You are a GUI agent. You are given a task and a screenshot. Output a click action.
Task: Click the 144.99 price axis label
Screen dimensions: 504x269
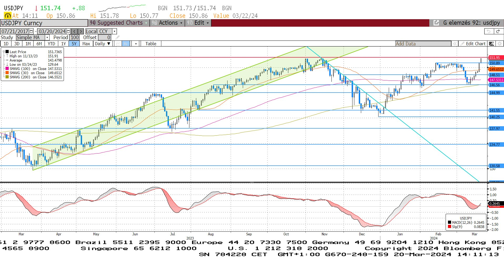(496, 93)
